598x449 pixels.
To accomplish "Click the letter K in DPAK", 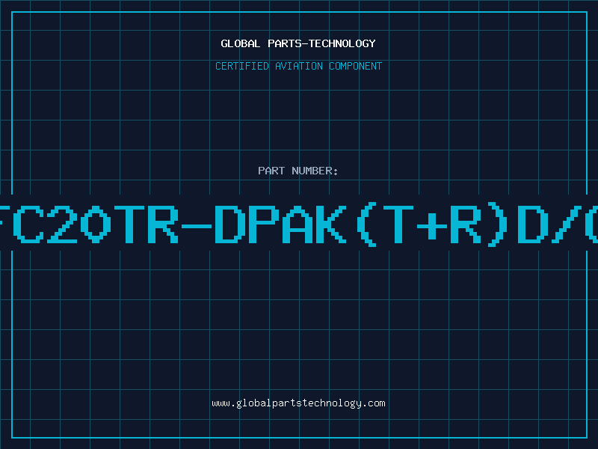I will (x=330, y=224).
